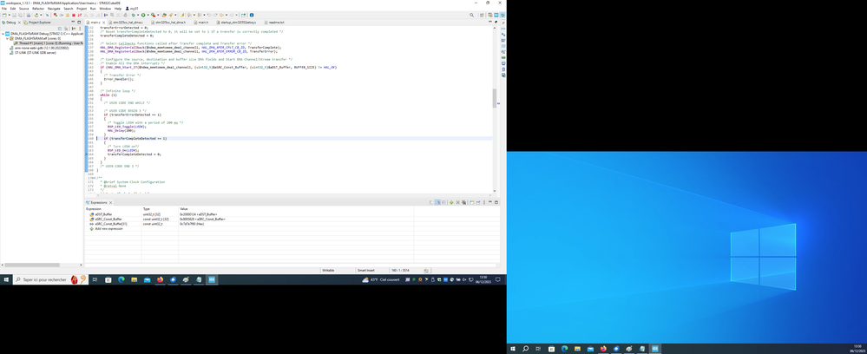
Task: Open File Explorer in right monitor taskbar
Action: click(x=577, y=349)
